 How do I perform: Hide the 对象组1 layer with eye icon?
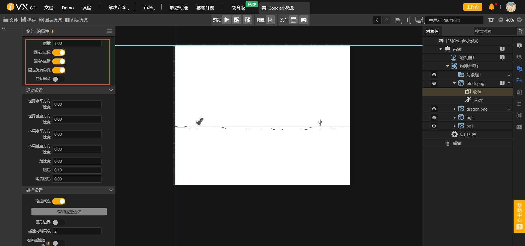coord(434,75)
